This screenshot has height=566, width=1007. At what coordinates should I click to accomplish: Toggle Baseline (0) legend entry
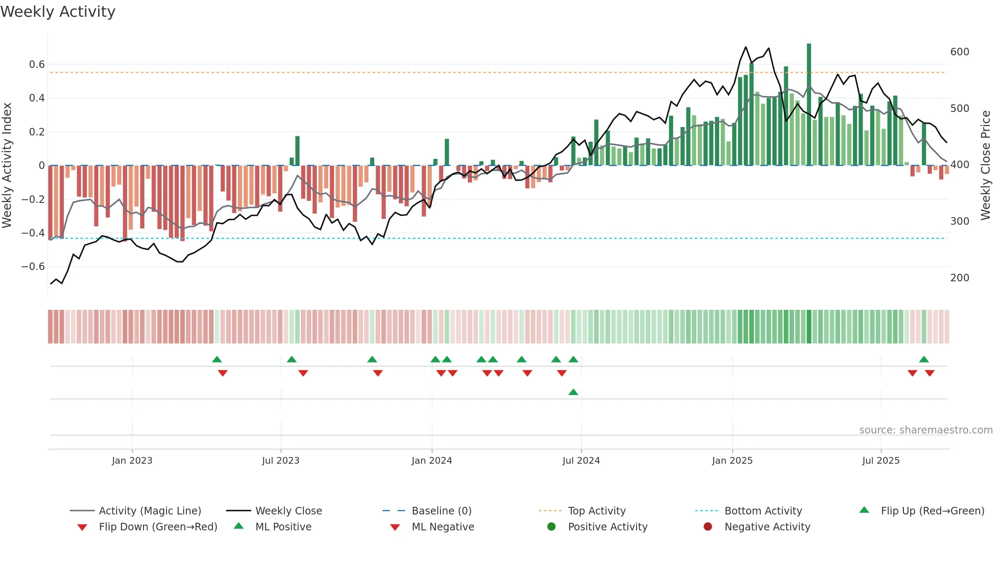click(x=427, y=511)
